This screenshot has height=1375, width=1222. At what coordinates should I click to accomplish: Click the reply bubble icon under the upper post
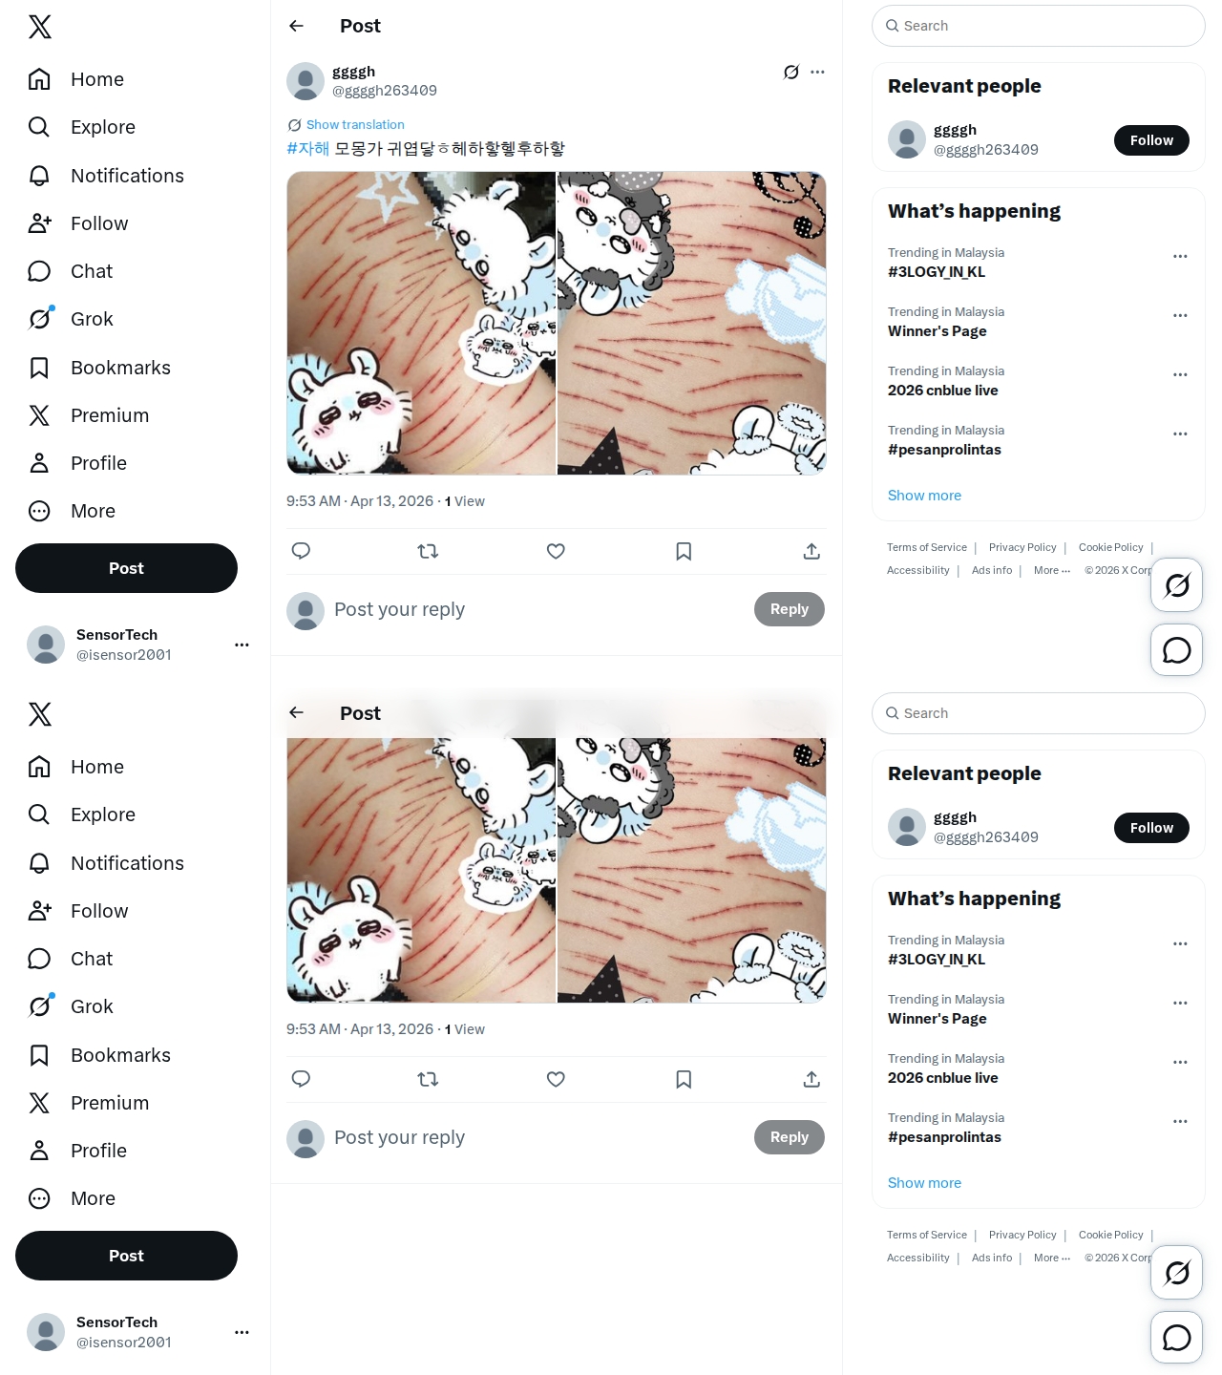301,551
